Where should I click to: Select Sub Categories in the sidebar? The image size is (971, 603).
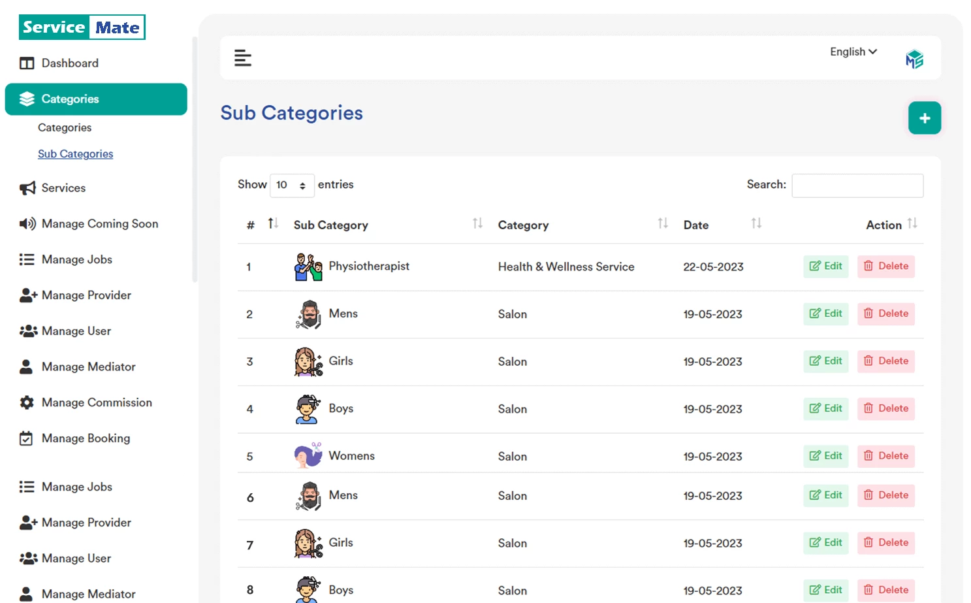click(75, 154)
